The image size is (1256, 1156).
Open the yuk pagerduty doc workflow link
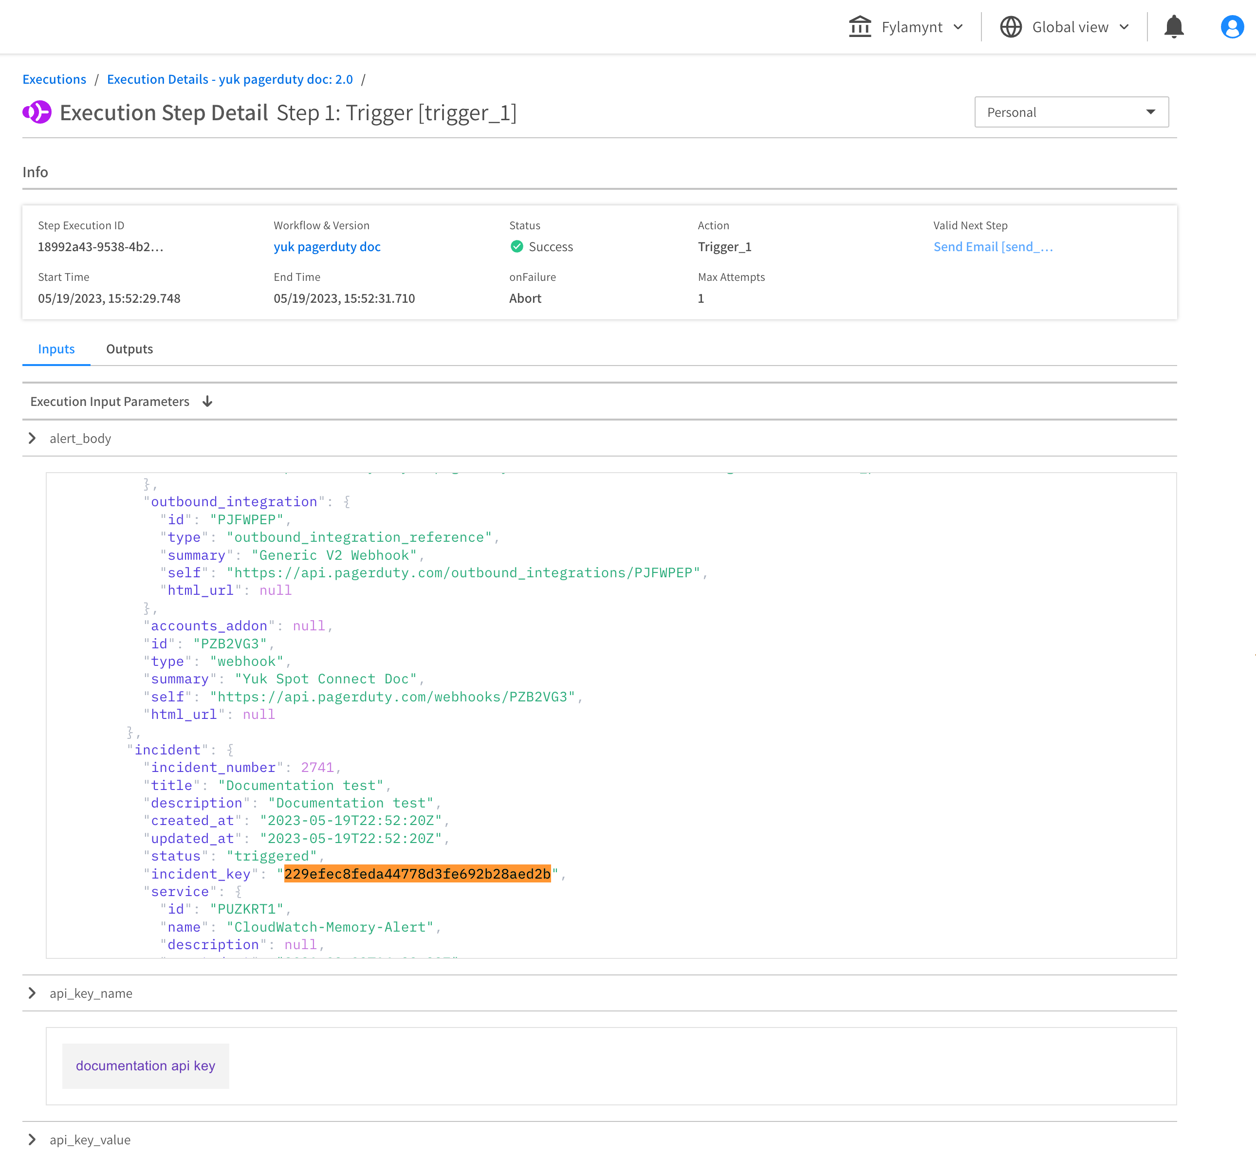327,246
